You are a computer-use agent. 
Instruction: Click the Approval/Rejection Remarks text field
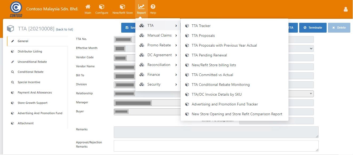pyautogui.click(x=216, y=146)
